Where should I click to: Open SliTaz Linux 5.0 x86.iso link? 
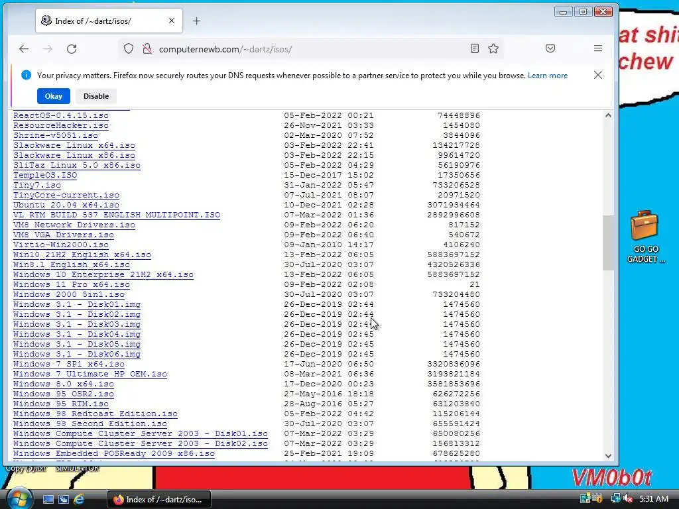tap(77, 165)
